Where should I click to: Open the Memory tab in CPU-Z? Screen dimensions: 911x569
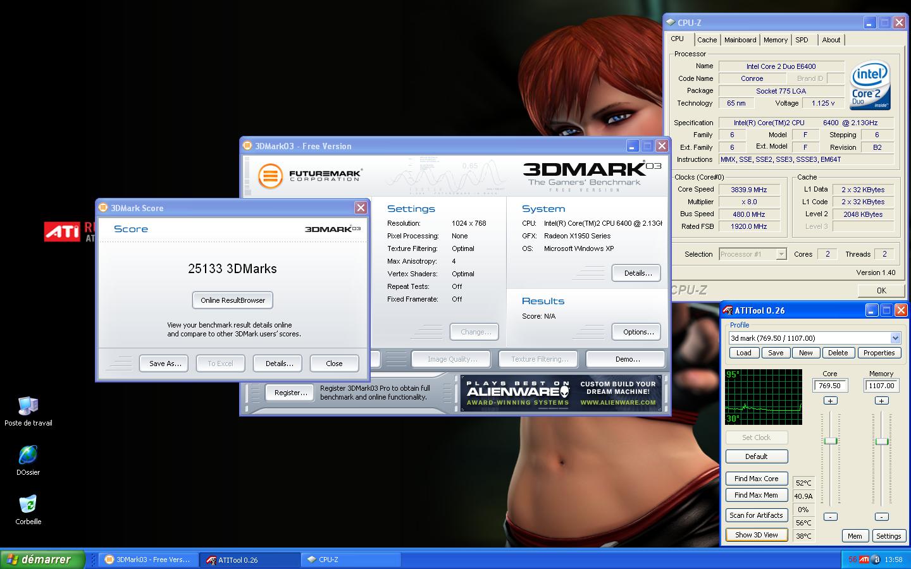click(x=775, y=40)
